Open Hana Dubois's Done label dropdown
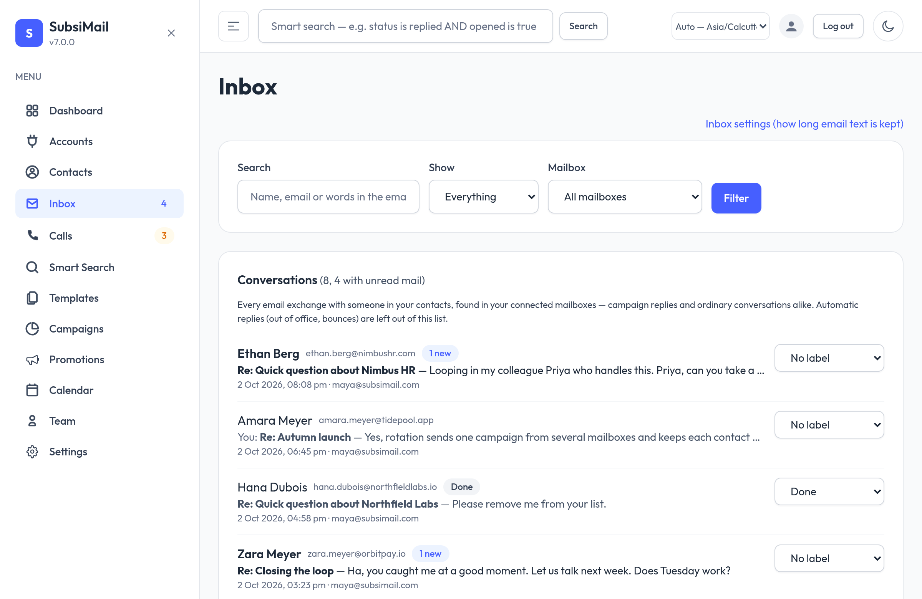The width and height of the screenshot is (922, 599). (829, 491)
